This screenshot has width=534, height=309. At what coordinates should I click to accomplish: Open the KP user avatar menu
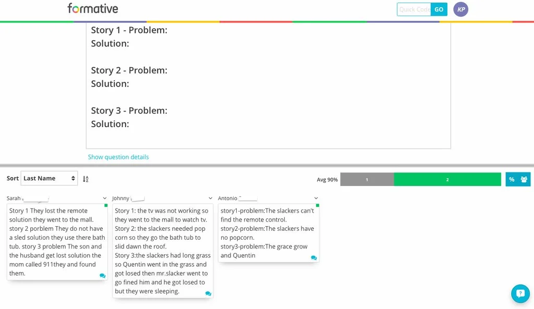pyautogui.click(x=460, y=9)
